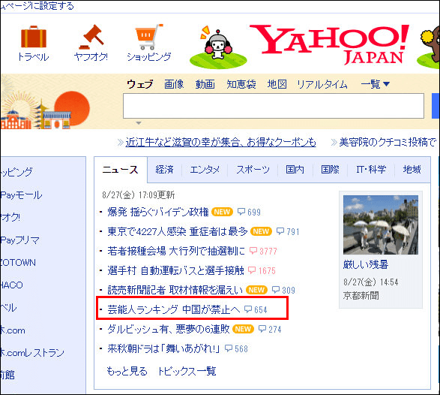Click もっと見る below the headlines
Image resolution: width=440 pixels, height=395 pixels.
click(x=127, y=372)
